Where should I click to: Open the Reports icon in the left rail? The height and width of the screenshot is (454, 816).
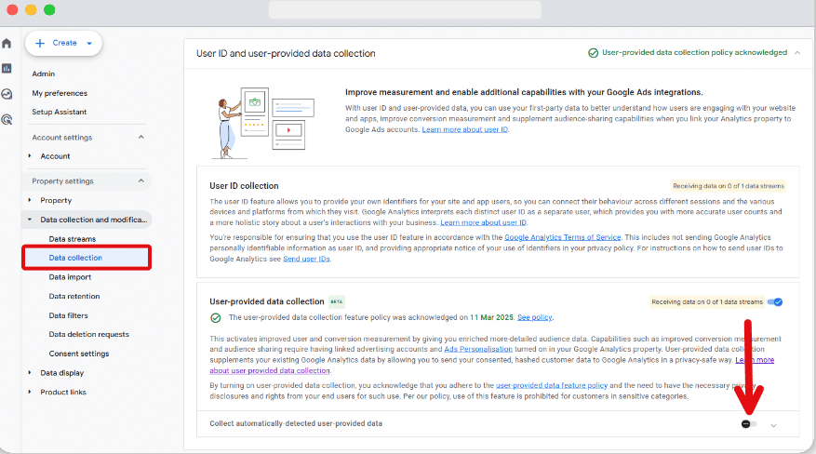coord(7,68)
